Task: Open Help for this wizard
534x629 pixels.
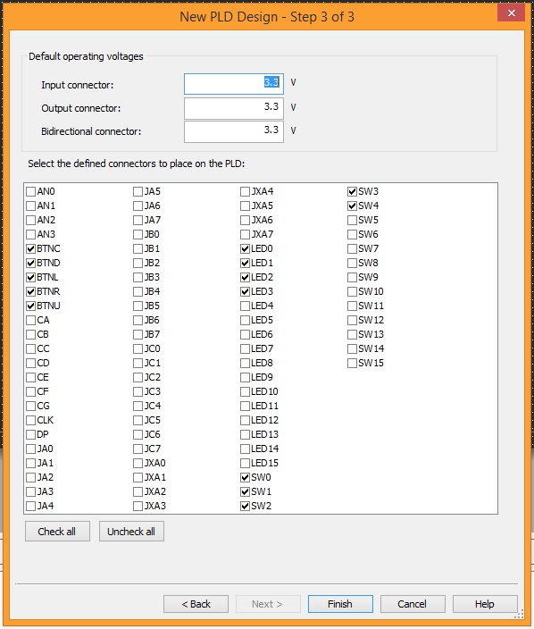Action: click(485, 604)
